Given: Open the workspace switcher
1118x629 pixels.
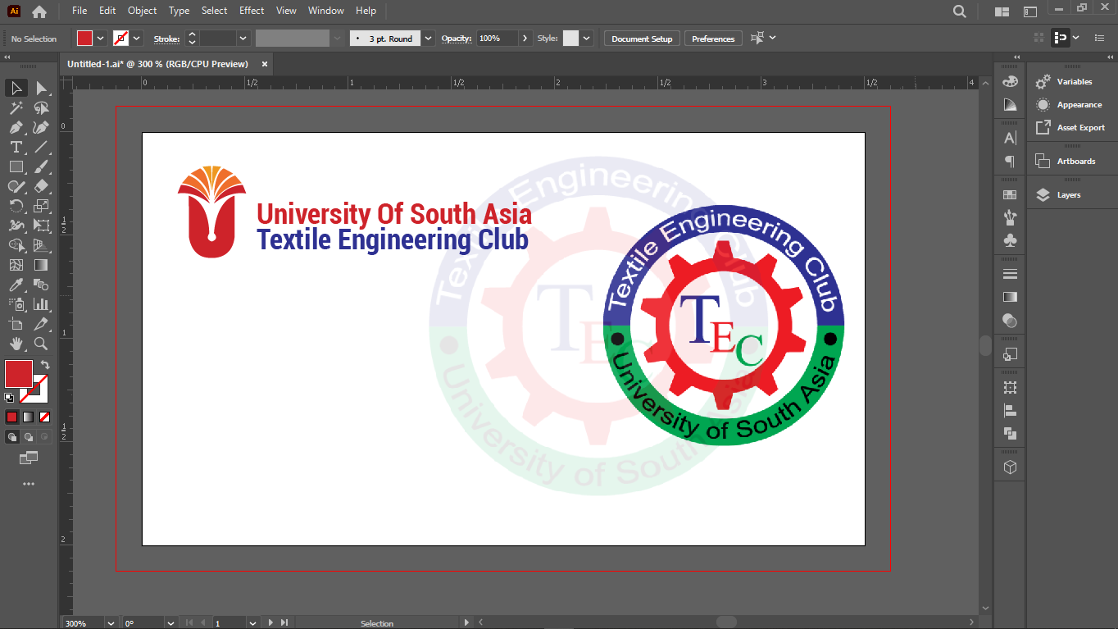Looking at the screenshot, I should click(1031, 11).
